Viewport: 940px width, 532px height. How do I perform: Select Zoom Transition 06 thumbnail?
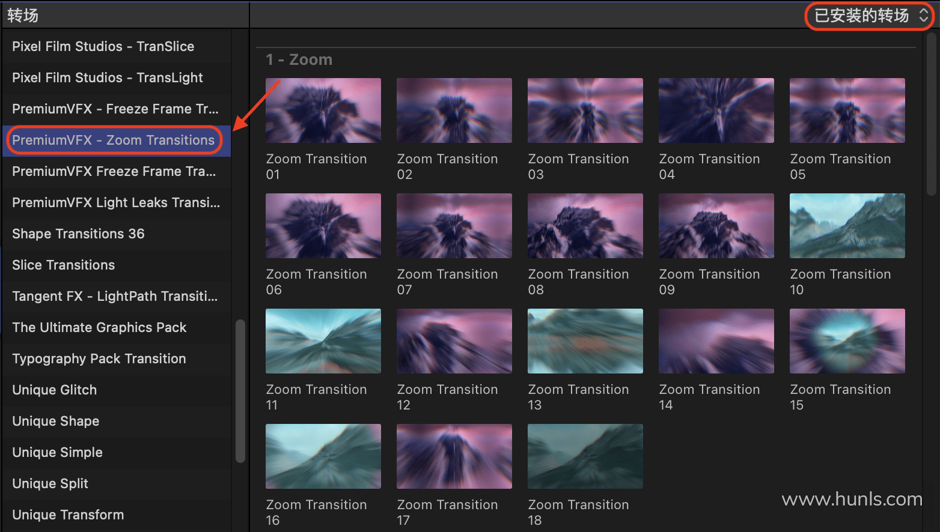click(323, 226)
